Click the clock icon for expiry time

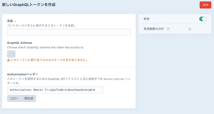click(x=190, y=29)
